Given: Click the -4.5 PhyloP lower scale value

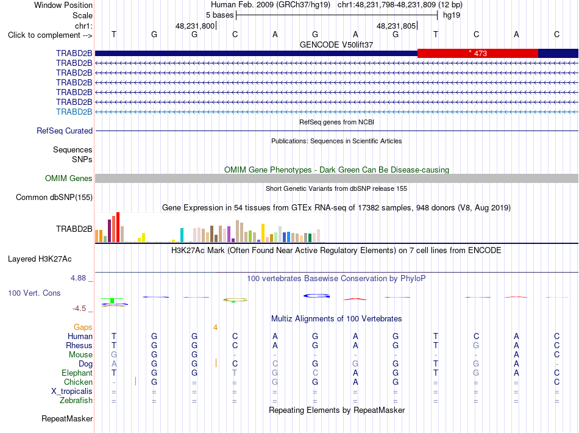Looking at the screenshot, I should click(79, 309).
